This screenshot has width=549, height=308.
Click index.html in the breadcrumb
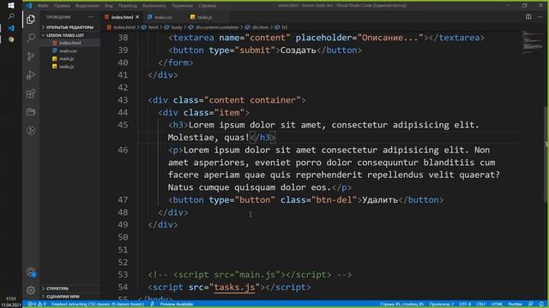point(124,27)
